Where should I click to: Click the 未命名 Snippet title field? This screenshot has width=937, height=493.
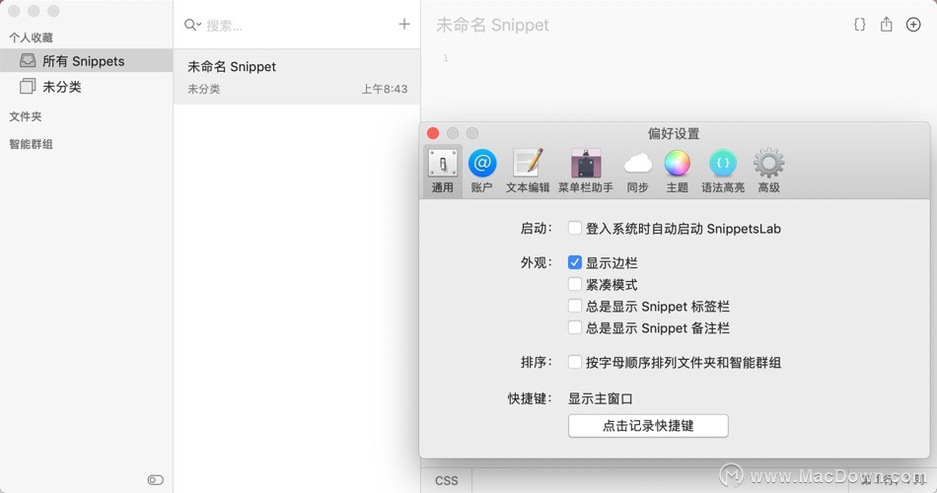click(x=492, y=25)
